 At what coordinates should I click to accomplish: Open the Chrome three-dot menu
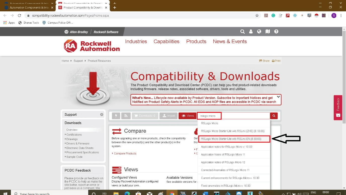(x=341, y=15)
